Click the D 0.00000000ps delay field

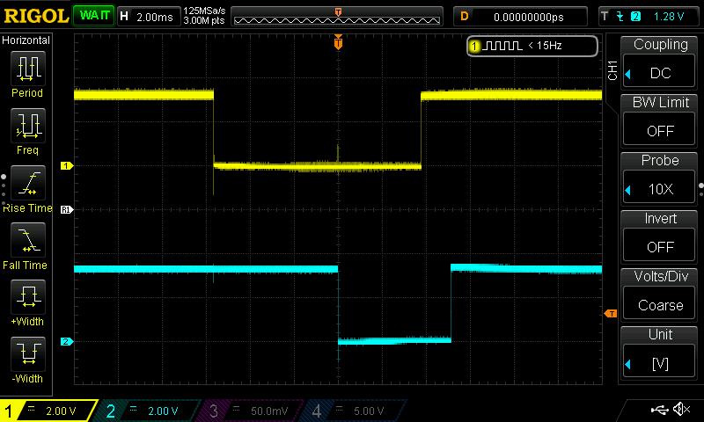(520, 17)
